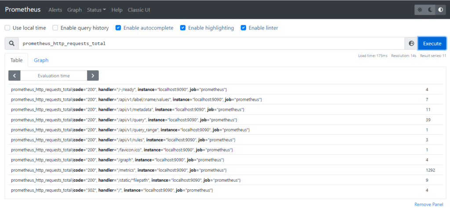Select the handler="/graph" series row

click(225, 160)
